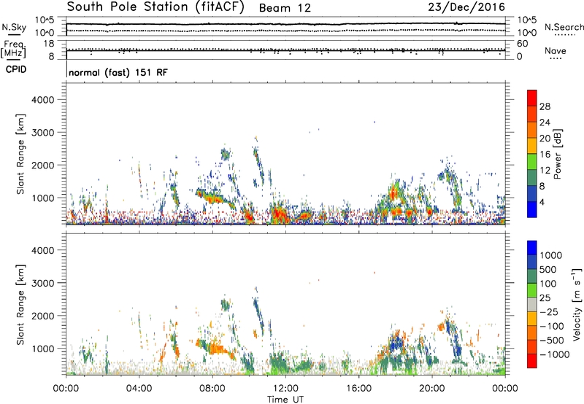Click the '16:00' time axis tick label
The image size is (584, 404).
pyautogui.click(x=358, y=389)
